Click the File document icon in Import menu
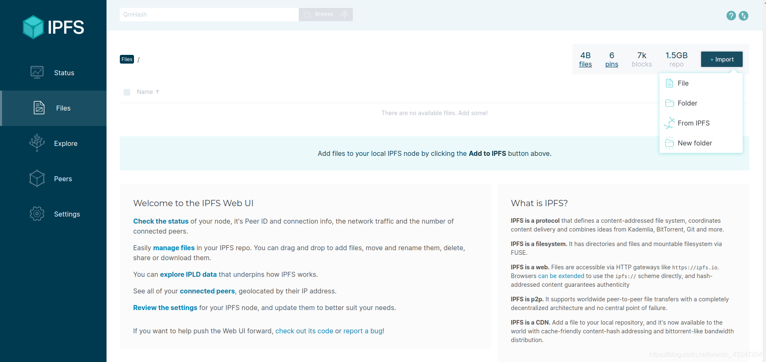 tap(669, 83)
